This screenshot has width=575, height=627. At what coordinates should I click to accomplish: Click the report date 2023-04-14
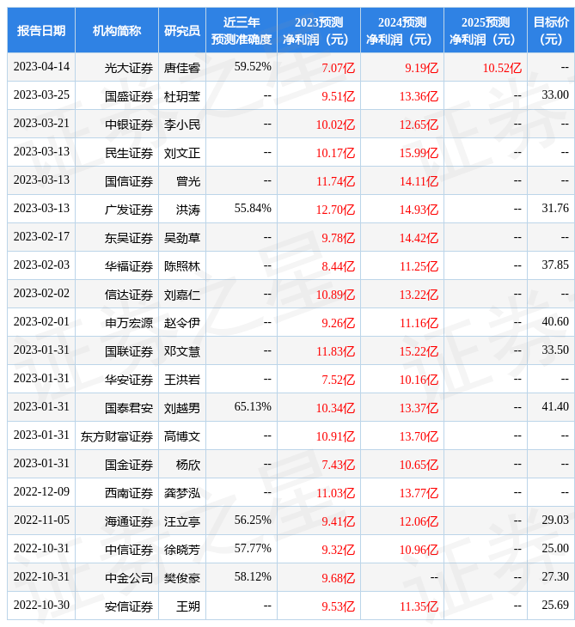(x=41, y=67)
